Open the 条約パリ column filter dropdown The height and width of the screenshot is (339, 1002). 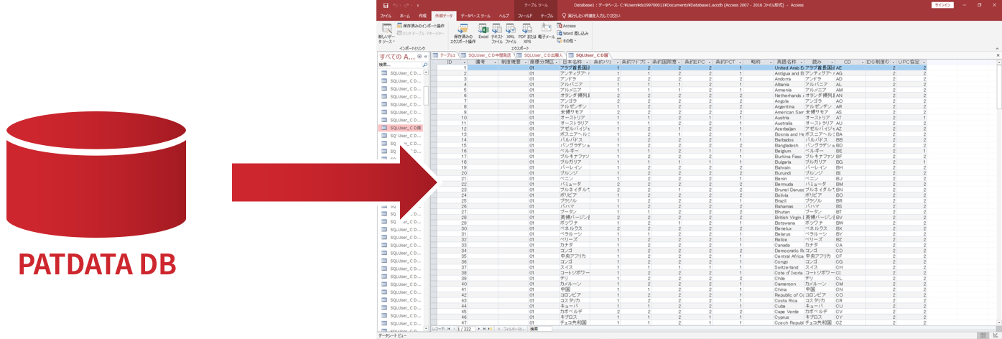coord(616,62)
